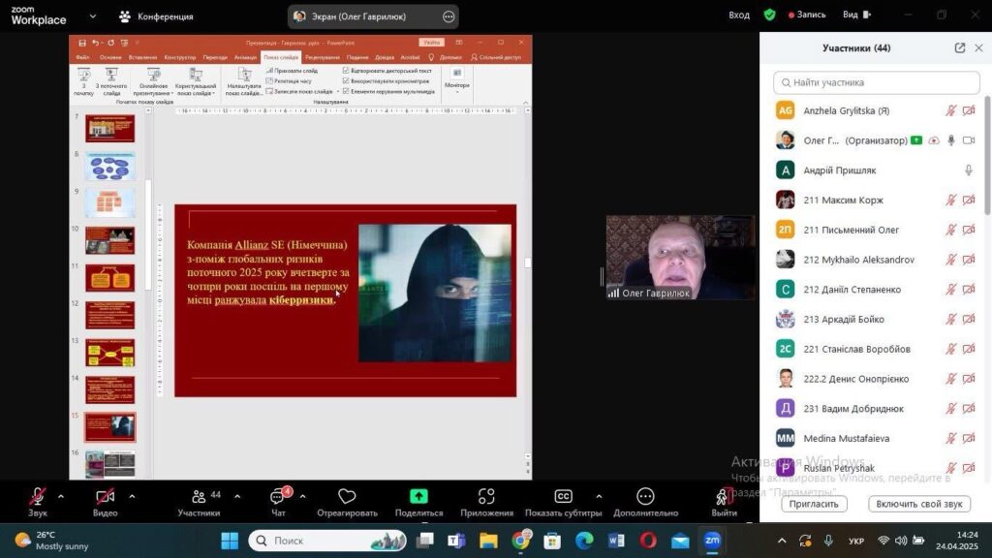The height and width of the screenshot is (558, 992).
Task: Open the Вид view layout menu
Action: [x=854, y=15]
